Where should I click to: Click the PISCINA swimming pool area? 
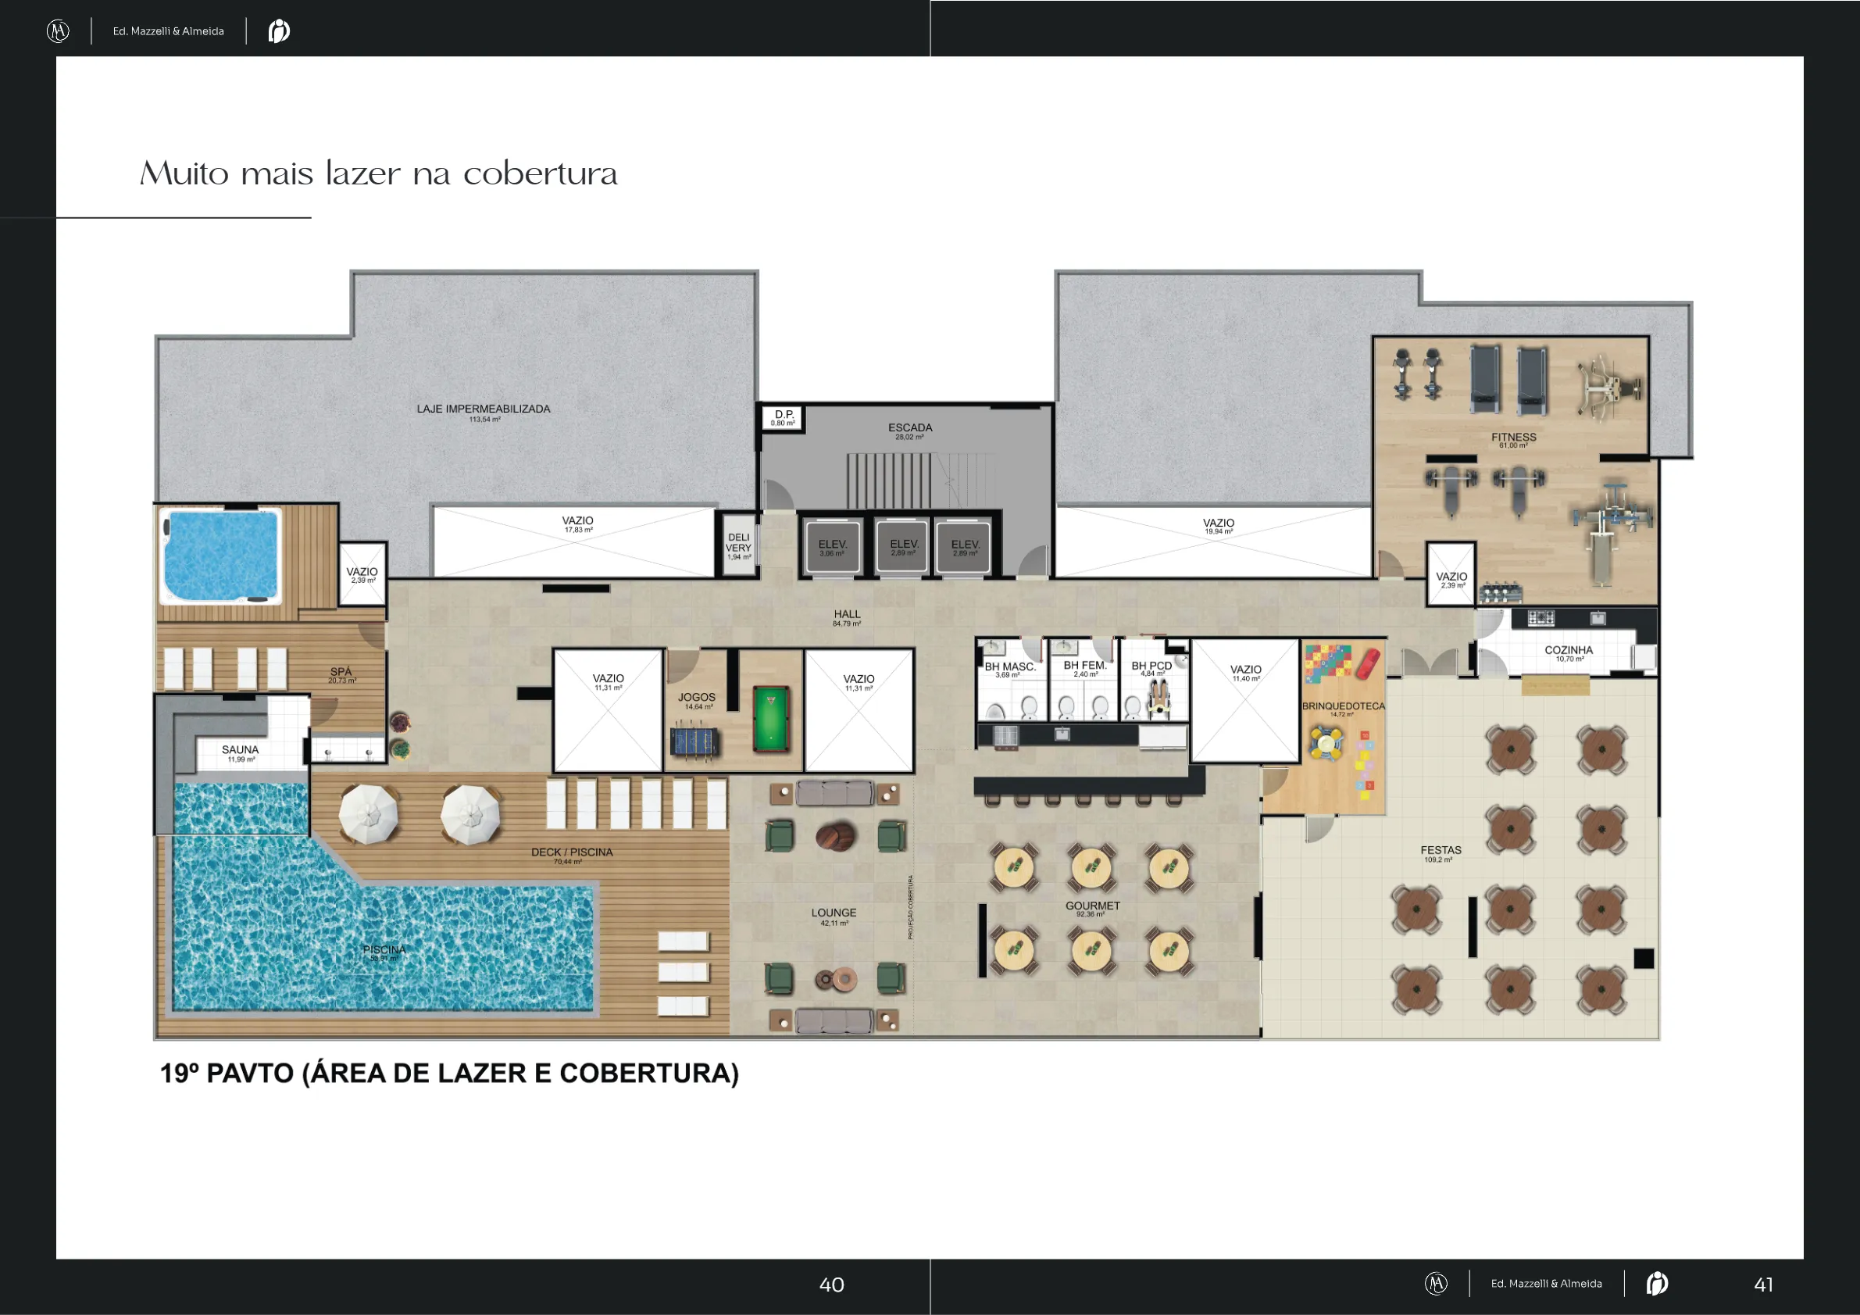click(384, 949)
